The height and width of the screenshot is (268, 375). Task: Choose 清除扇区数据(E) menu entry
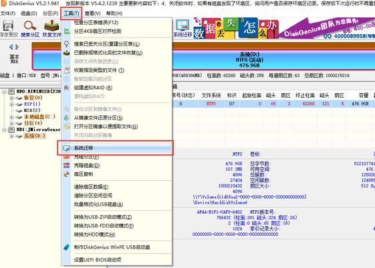click(91, 187)
